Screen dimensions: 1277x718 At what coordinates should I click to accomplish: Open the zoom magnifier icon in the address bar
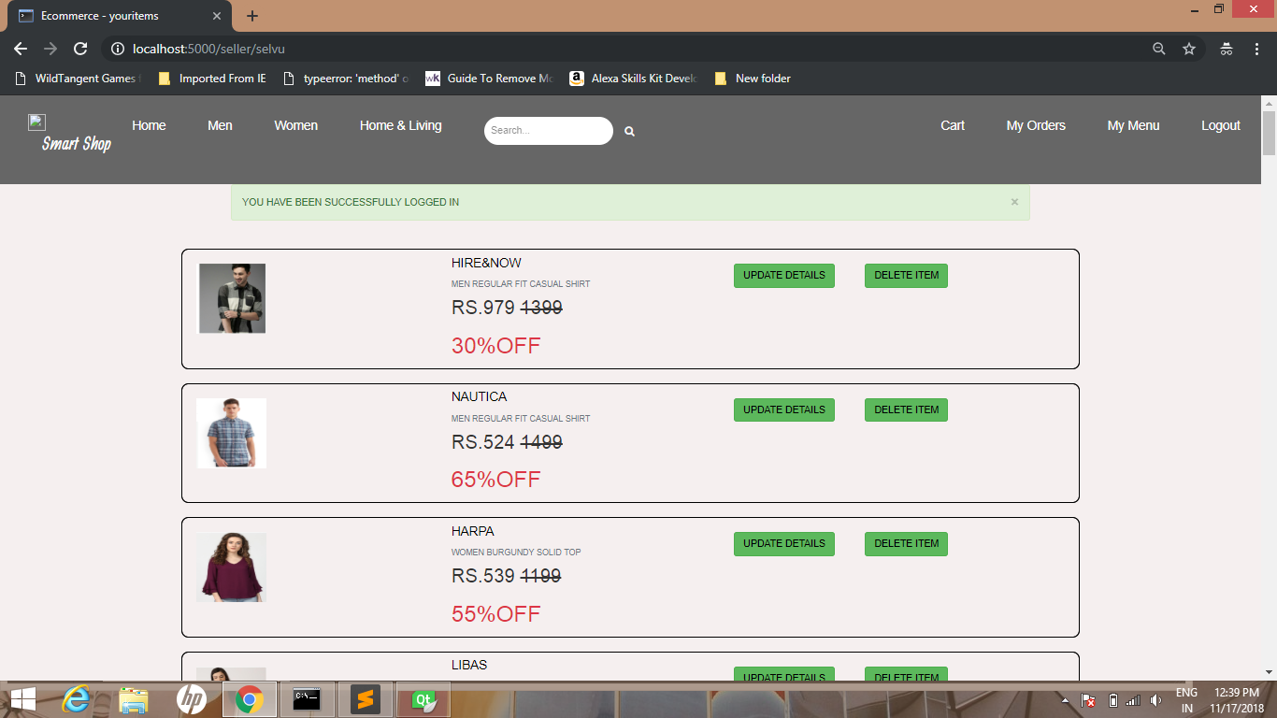[x=1159, y=49]
